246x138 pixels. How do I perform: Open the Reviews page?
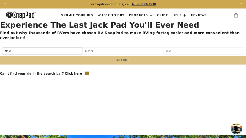(x=199, y=15)
